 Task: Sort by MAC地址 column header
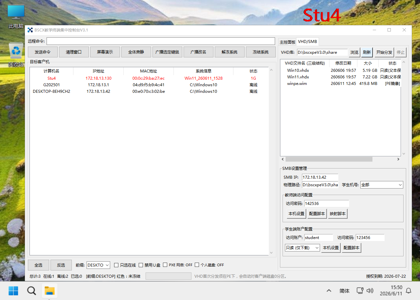(x=149, y=71)
